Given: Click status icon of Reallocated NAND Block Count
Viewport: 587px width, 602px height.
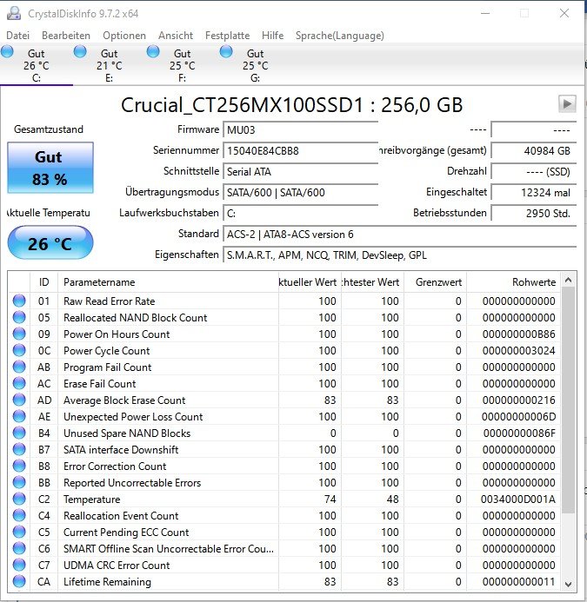Looking at the screenshot, I should 19,318.
